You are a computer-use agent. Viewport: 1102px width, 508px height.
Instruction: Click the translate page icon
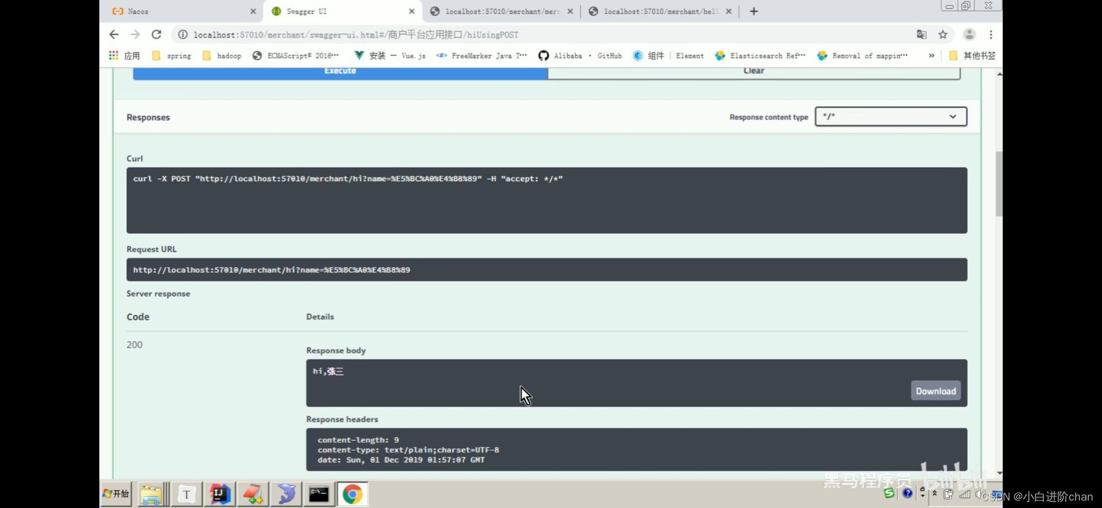(921, 34)
